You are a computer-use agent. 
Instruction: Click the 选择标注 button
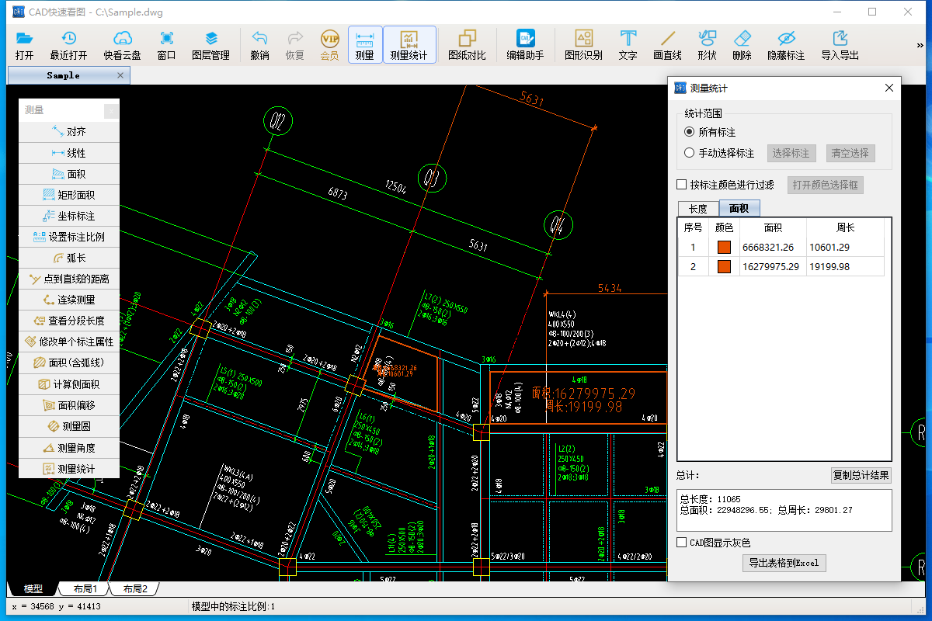point(791,153)
